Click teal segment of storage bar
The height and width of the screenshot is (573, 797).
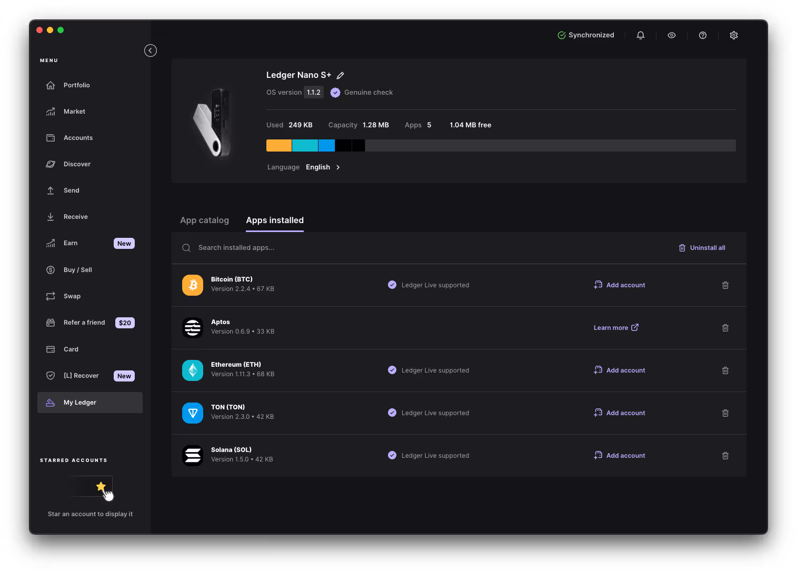pos(305,146)
